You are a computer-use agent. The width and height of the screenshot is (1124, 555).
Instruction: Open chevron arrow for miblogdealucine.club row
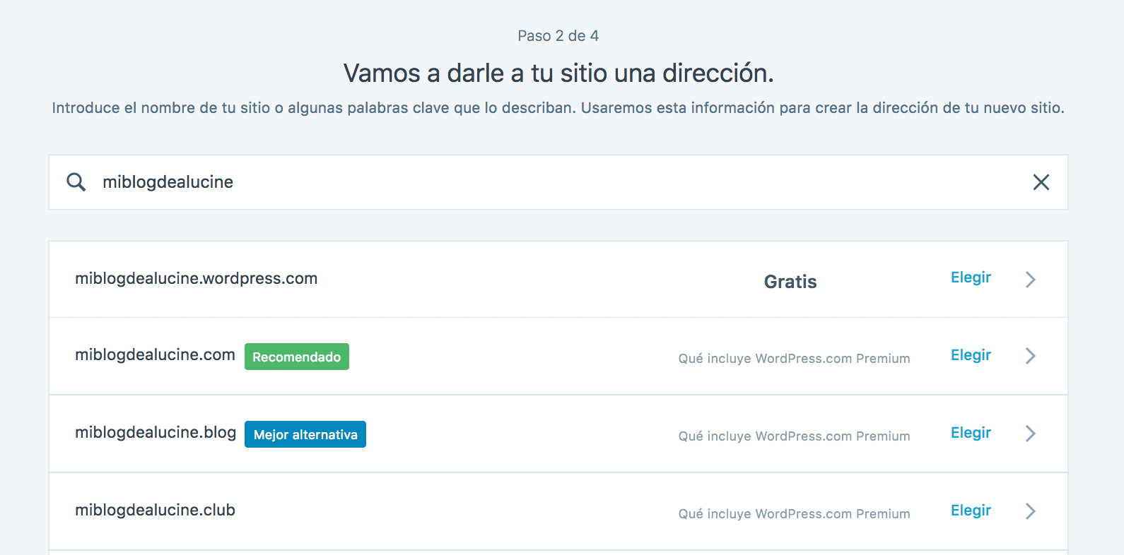click(x=1031, y=511)
